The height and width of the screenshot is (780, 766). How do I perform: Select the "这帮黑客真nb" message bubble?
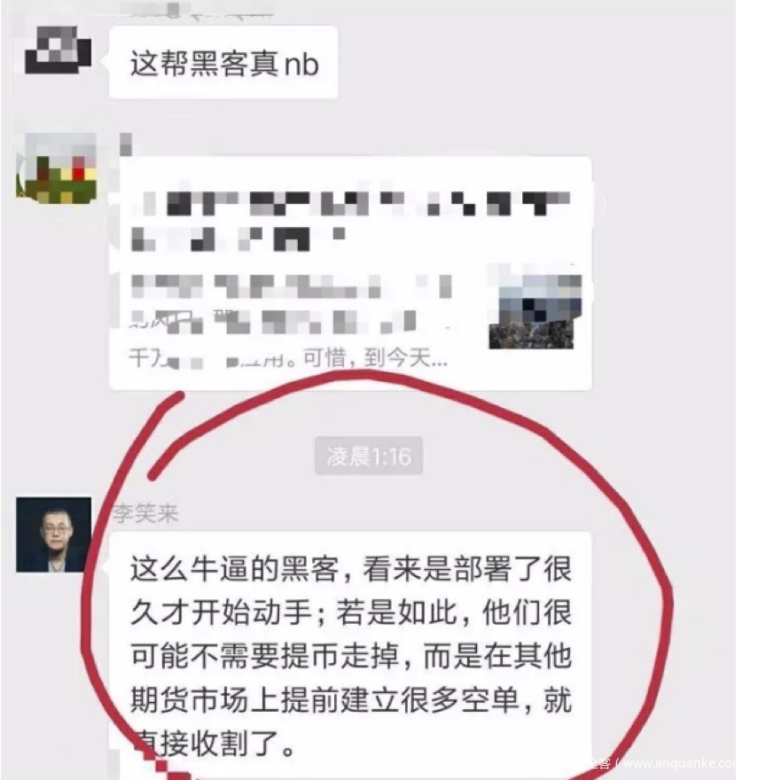pos(223,62)
